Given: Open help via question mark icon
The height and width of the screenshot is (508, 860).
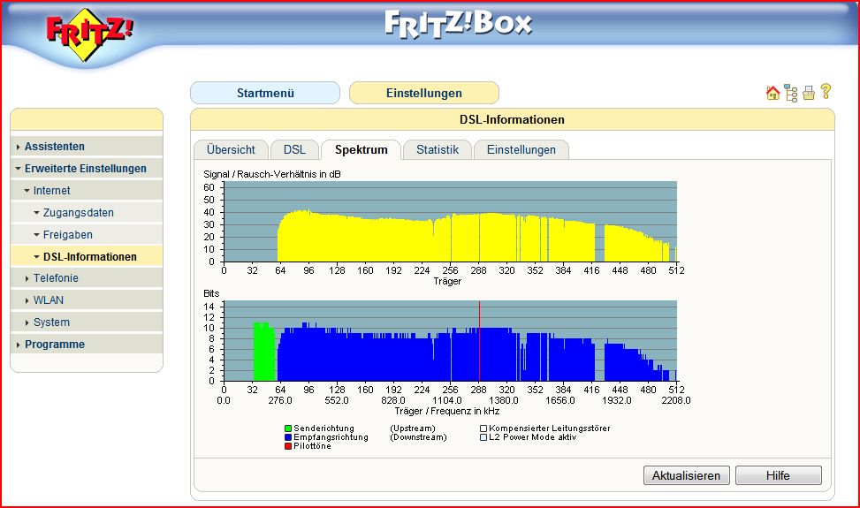Looking at the screenshot, I should 826,92.
